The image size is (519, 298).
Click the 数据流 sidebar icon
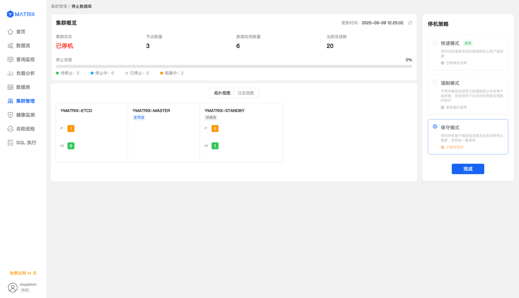(x=11, y=46)
